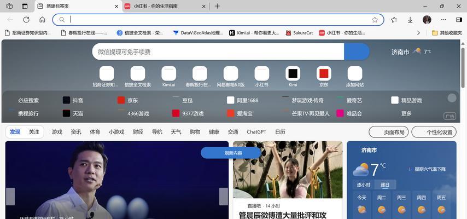This screenshot has height=219, width=467.
Task: Open the 招商证券知识型内... bookmark
Action: [x=28, y=33]
